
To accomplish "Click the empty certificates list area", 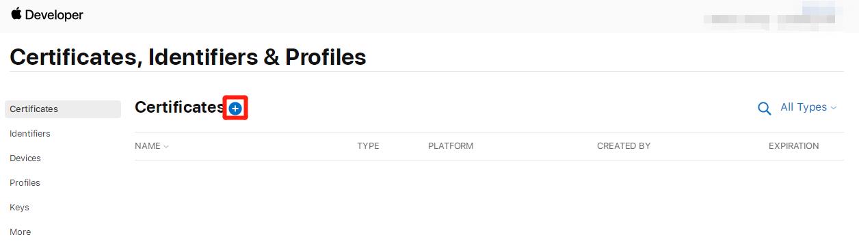I will [x=489, y=205].
